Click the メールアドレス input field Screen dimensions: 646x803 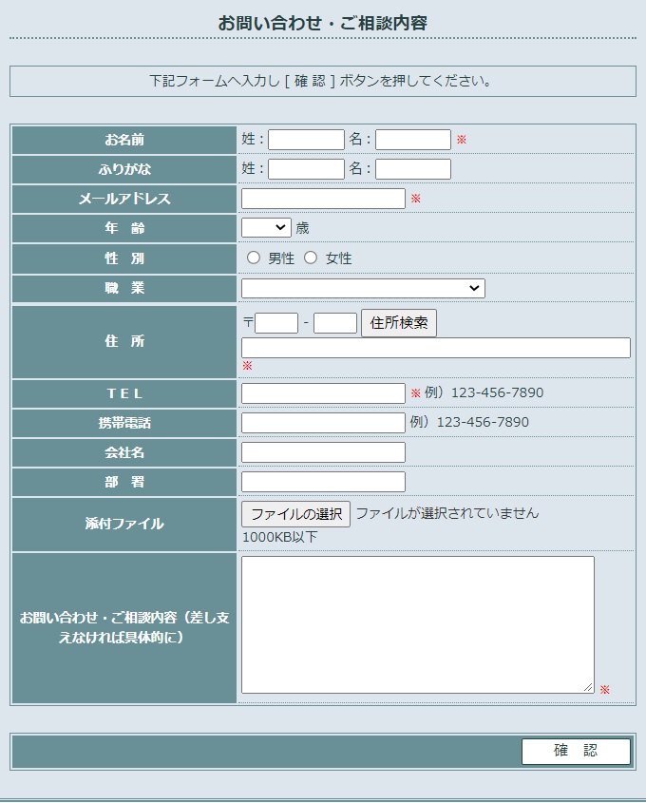(323, 199)
